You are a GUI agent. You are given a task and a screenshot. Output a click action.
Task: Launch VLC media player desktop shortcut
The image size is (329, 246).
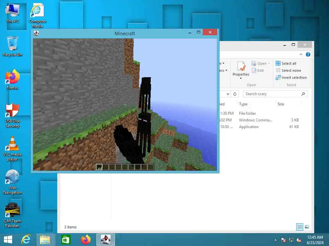tap(13, 149)
